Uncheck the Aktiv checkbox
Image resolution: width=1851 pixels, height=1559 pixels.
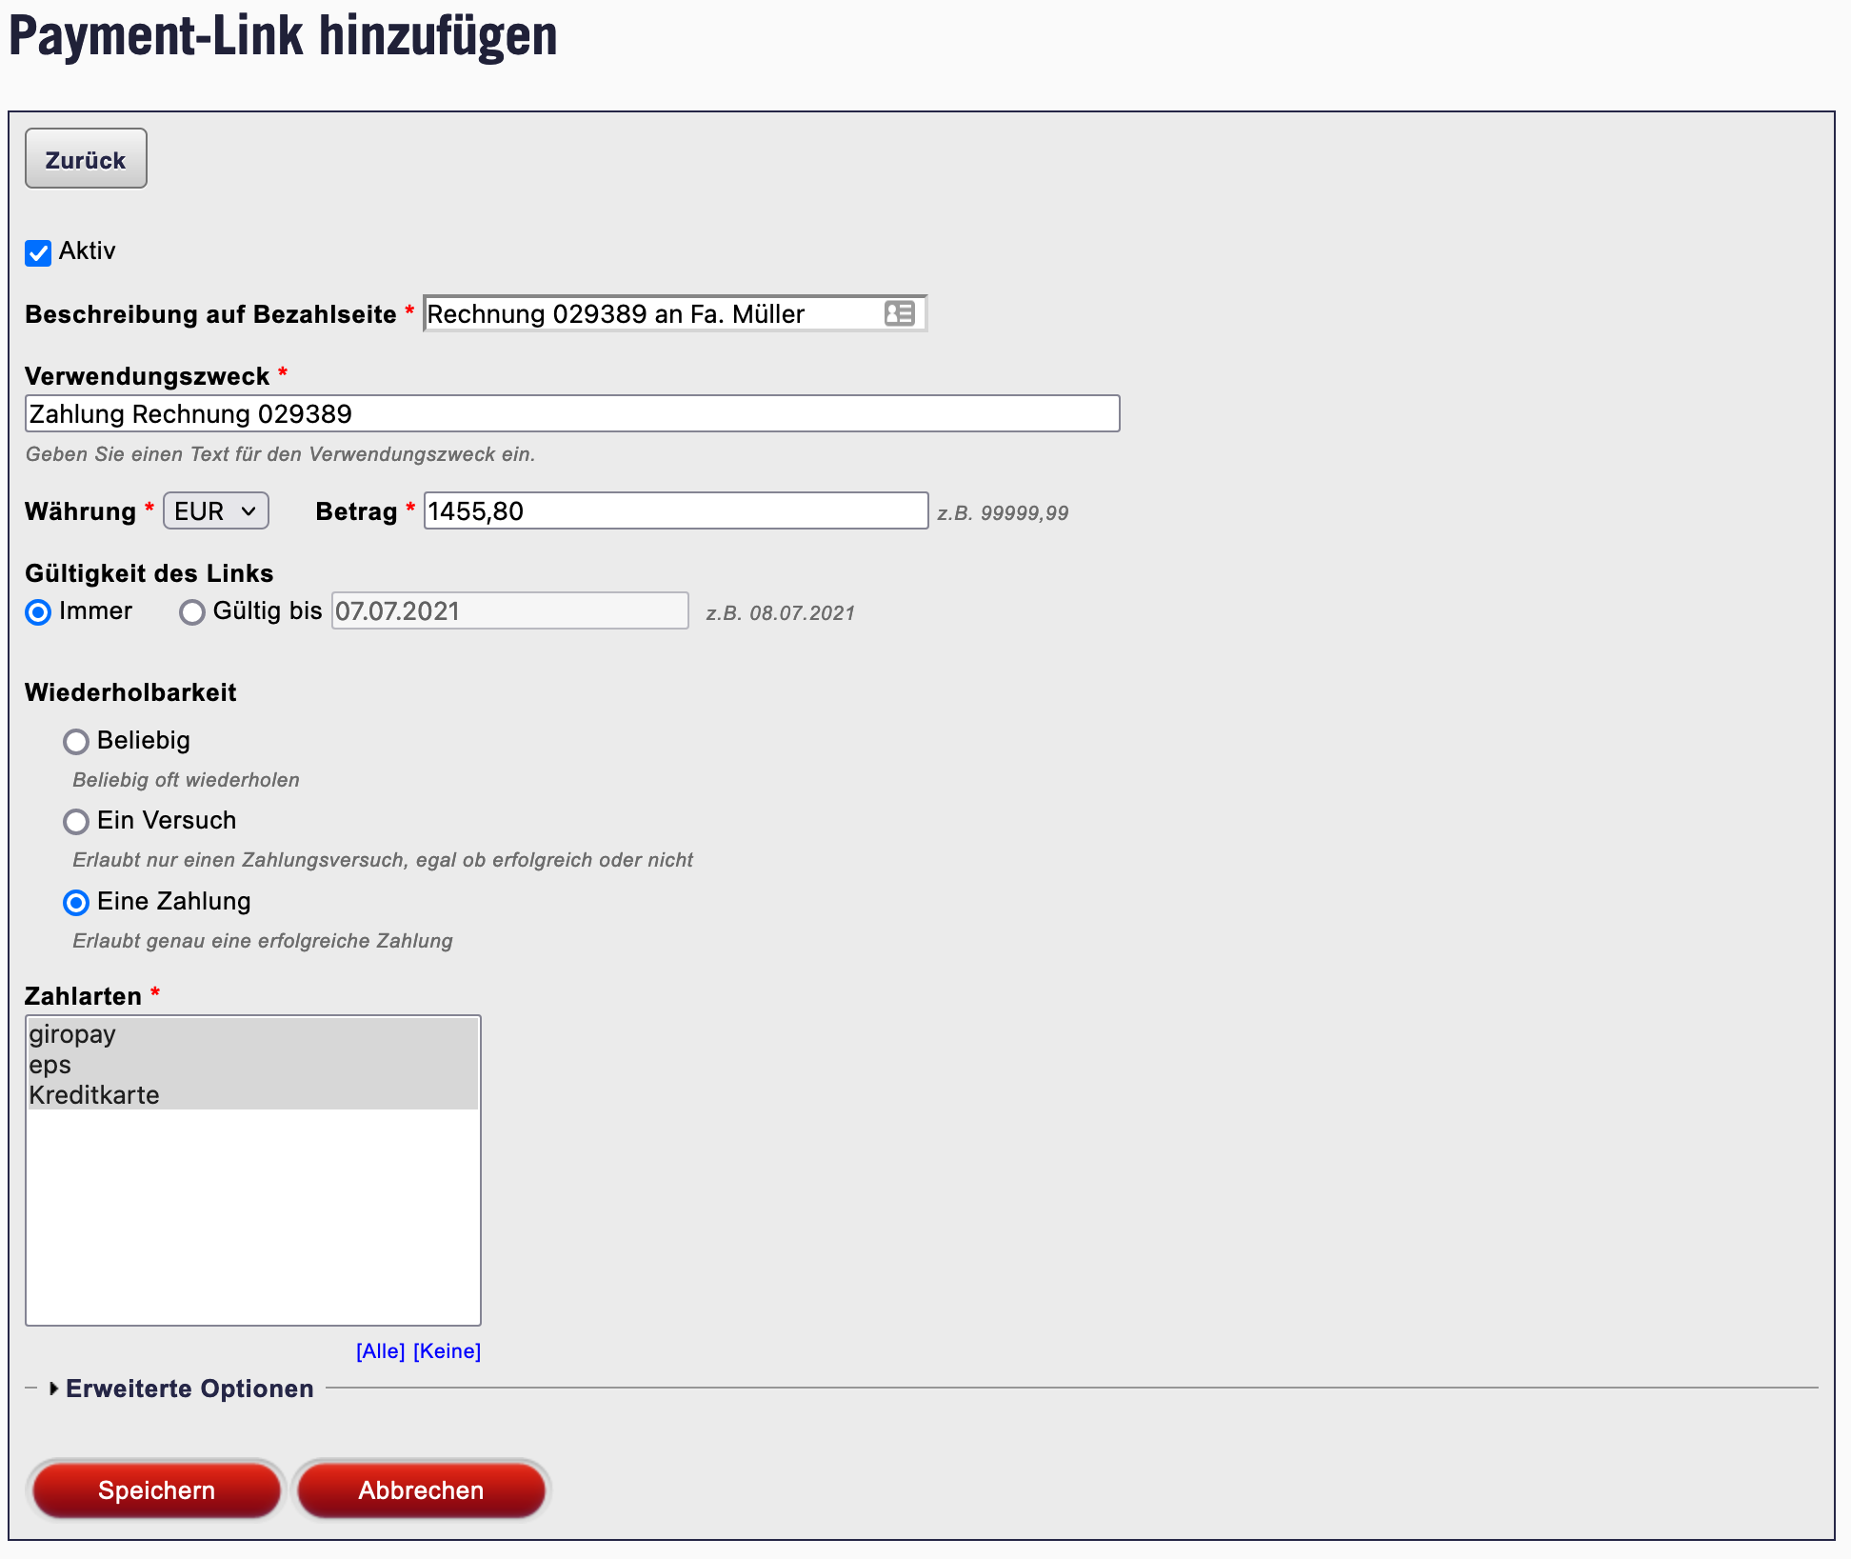click(38, 252)
